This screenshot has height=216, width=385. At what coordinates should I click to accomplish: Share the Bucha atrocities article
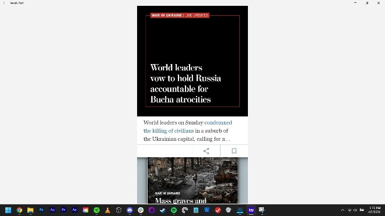[206, 151]
